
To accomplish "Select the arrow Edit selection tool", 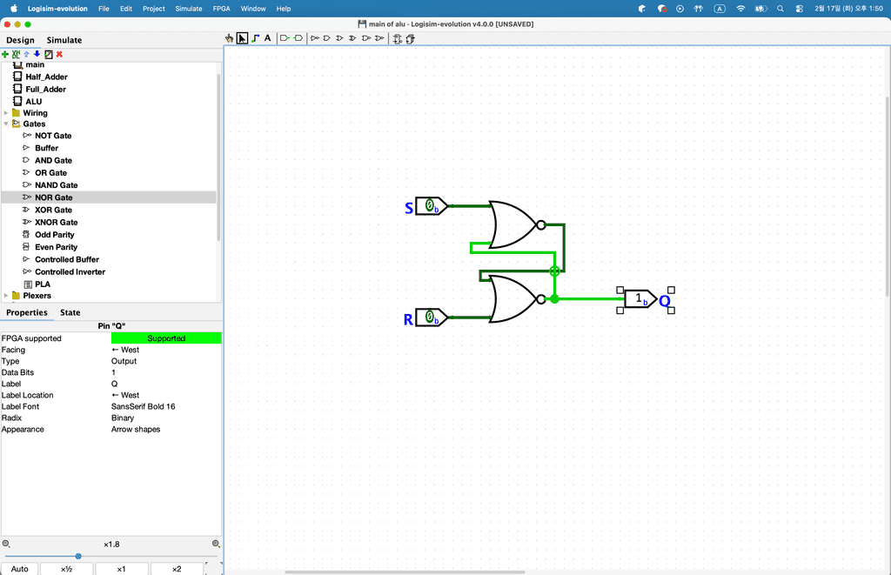I will (242, 38).
